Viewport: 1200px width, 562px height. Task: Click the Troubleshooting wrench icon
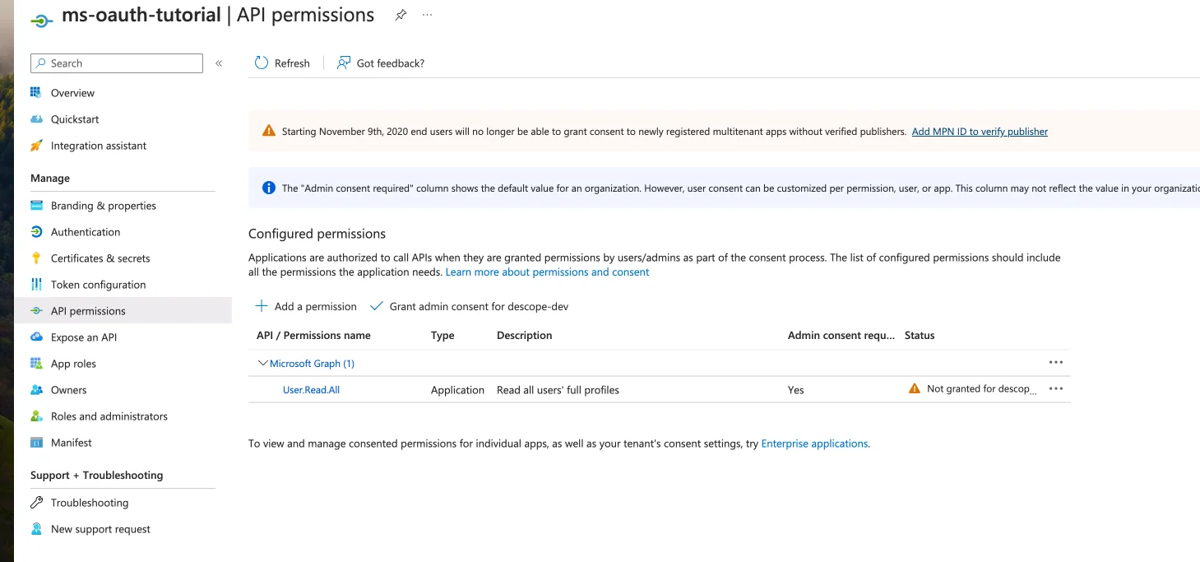tap(36, 503)
